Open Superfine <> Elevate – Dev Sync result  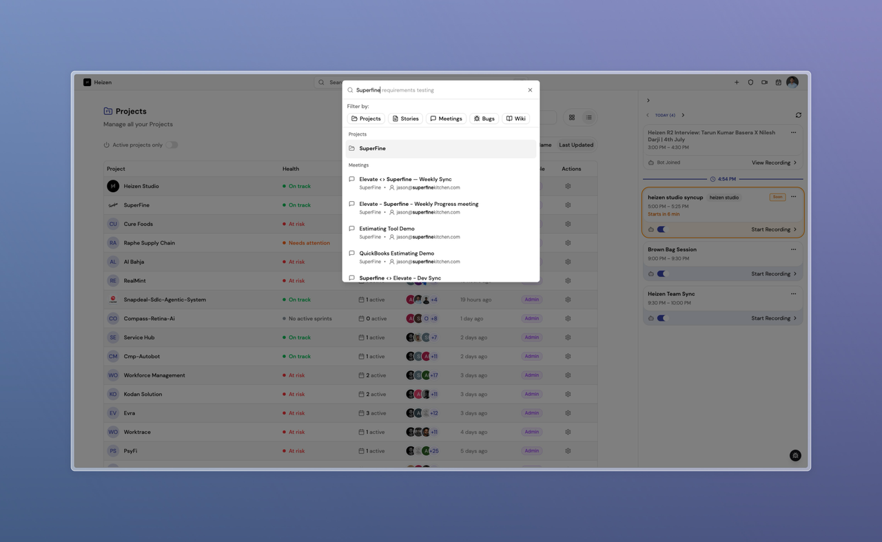tap(441, 278)
